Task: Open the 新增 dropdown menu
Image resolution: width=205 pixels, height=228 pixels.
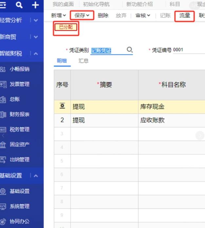Action: [59, 15]
